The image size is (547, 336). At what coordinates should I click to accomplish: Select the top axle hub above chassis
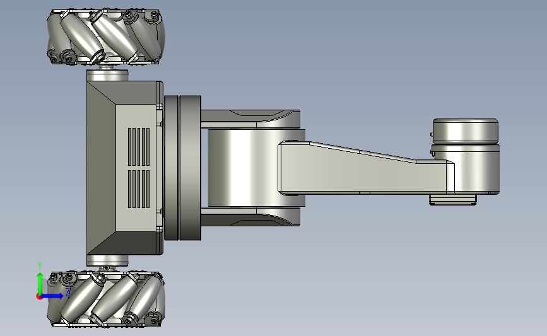pyautogui.click(x=107, y=75)
